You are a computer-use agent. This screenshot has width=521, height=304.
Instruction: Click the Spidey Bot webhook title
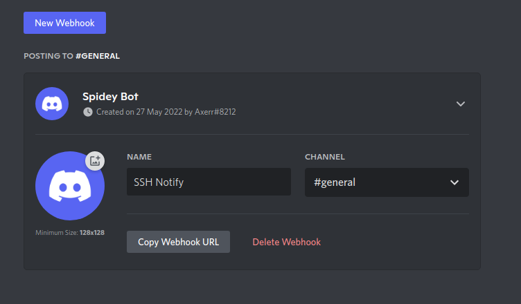(110, 96)
